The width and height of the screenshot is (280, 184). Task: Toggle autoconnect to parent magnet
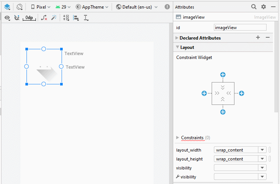pos(17,18)
